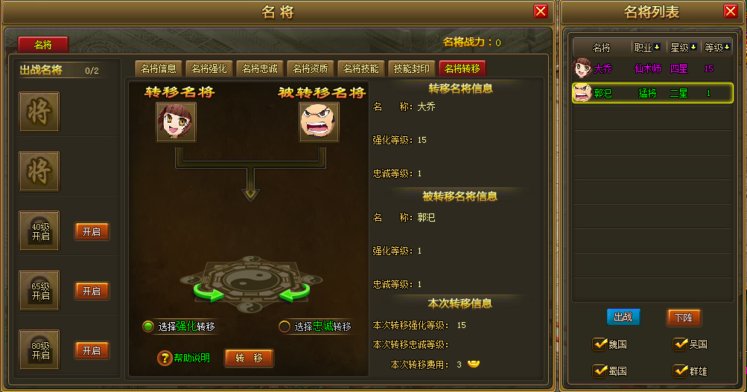Click the locked 80级开启 slot icon

point(39,350)
